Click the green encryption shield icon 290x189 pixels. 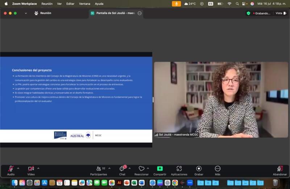(249, 13)
